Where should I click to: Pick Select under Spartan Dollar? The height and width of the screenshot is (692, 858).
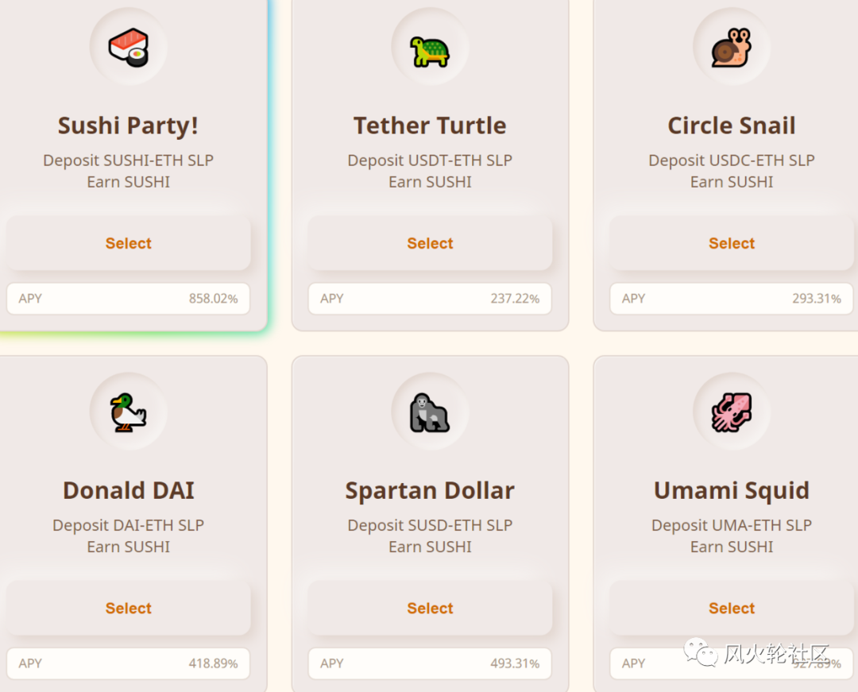point(430,608)
